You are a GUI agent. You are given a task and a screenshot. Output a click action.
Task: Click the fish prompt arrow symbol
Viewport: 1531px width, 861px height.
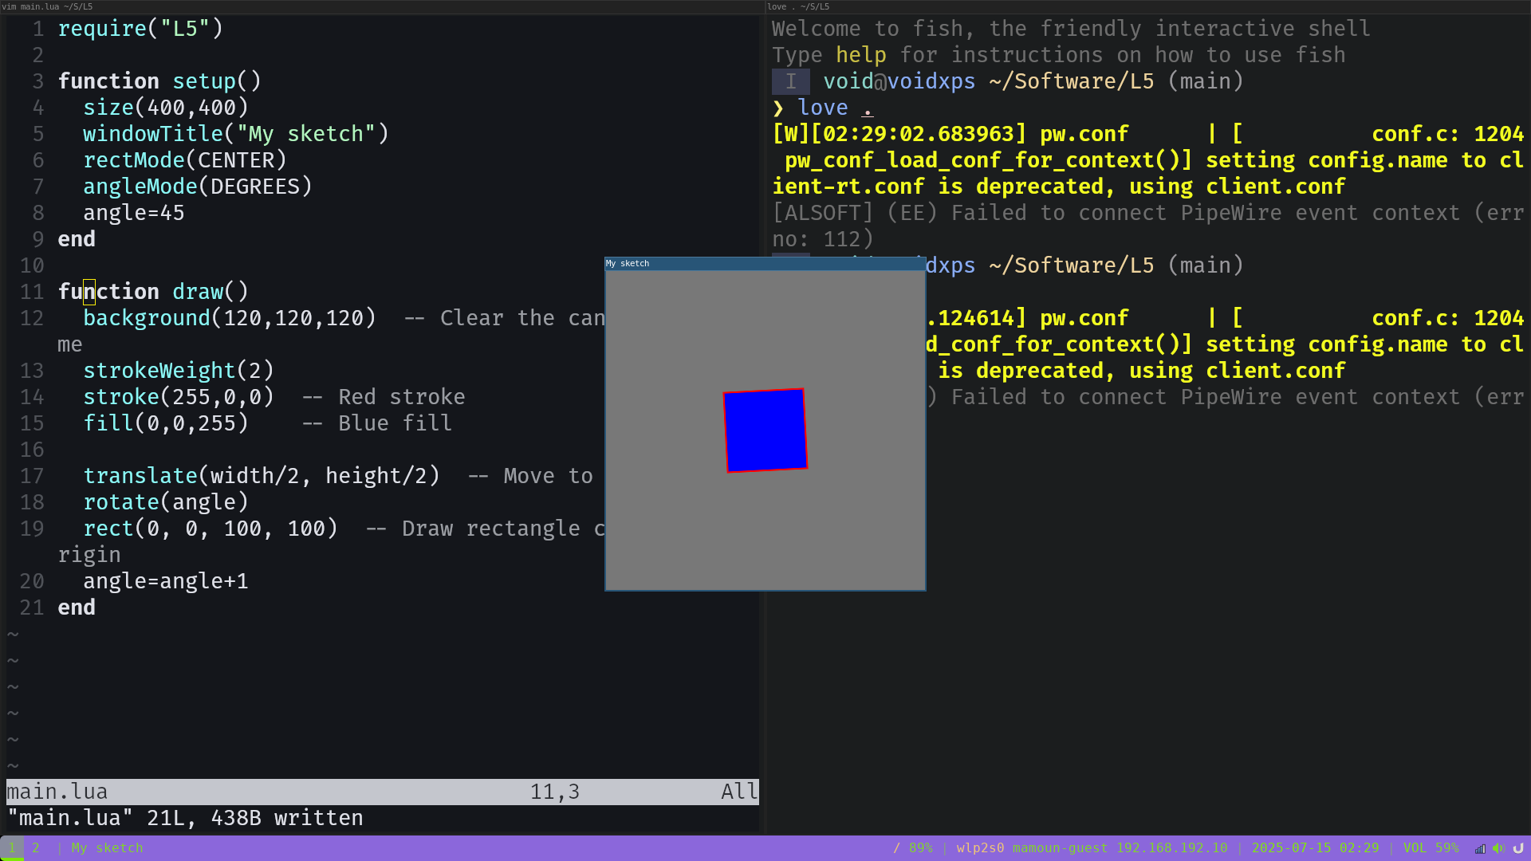point(778,108)
